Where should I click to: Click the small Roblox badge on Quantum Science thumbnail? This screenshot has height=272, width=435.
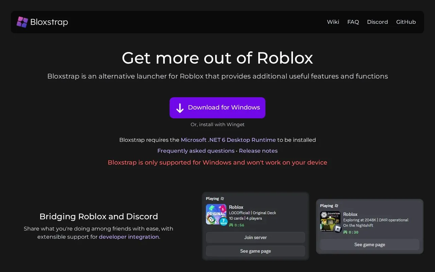[337, 228]
